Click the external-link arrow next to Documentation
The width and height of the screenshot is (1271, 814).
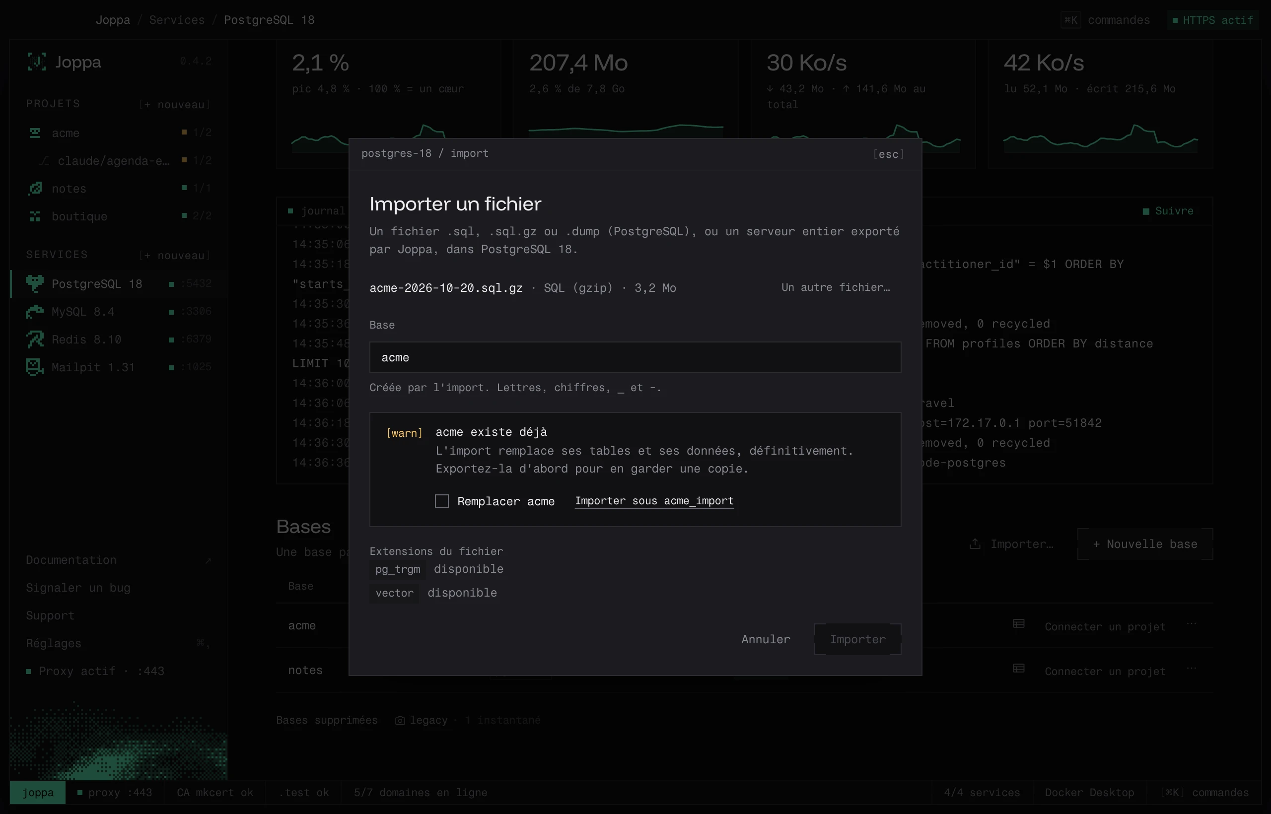point(209,560)
